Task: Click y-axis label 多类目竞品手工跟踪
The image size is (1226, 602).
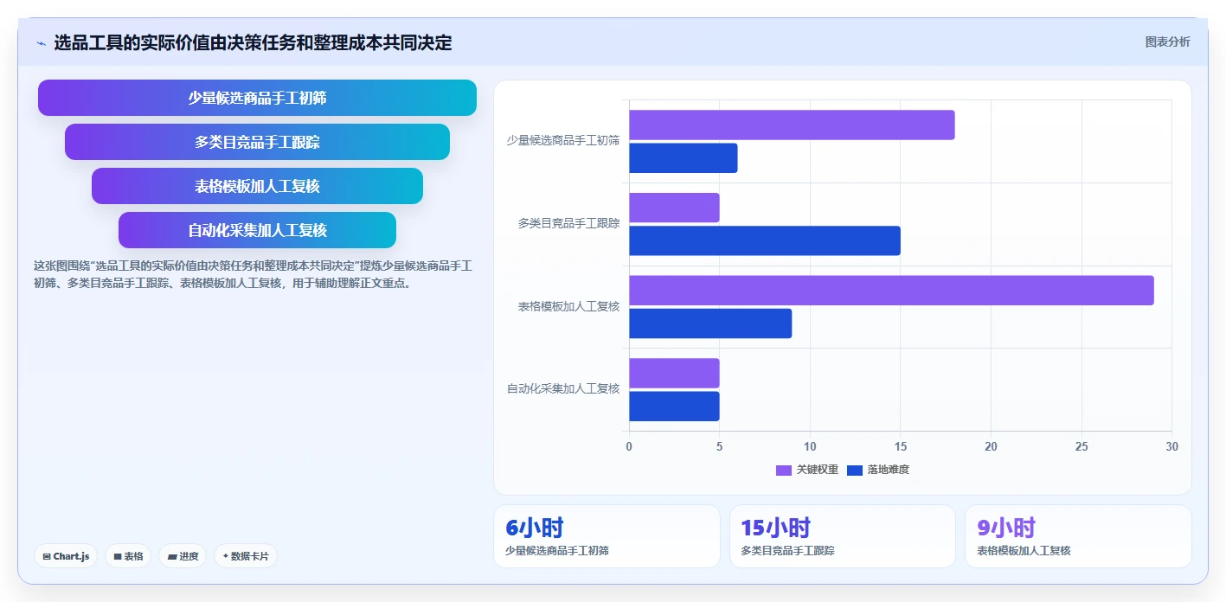Action: [569, 223]
